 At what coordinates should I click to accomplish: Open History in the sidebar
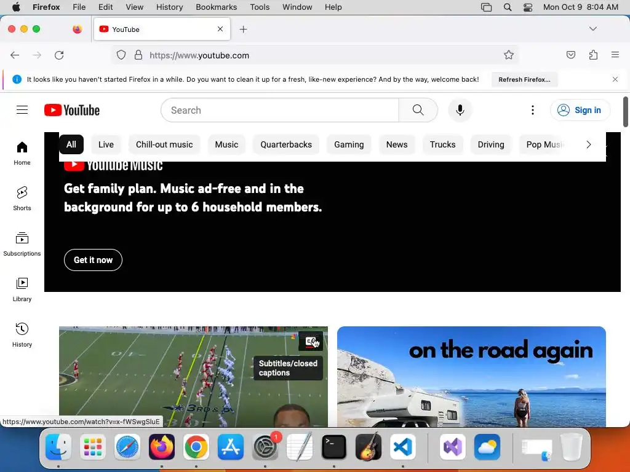[x=22, y=335]
